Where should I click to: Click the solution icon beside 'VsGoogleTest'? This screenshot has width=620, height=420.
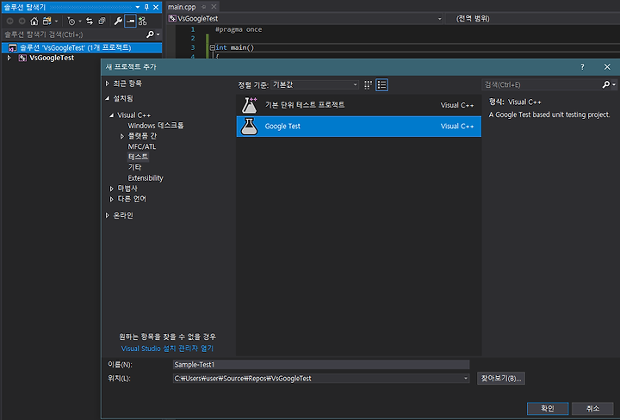pyautogui.click(x=13, y=48)
